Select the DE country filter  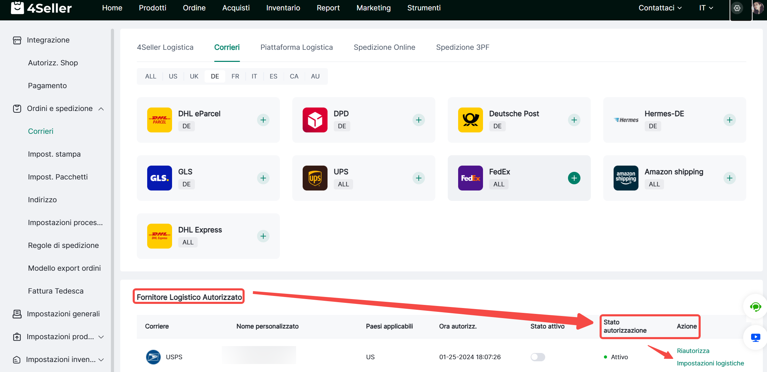pos(215,76)
